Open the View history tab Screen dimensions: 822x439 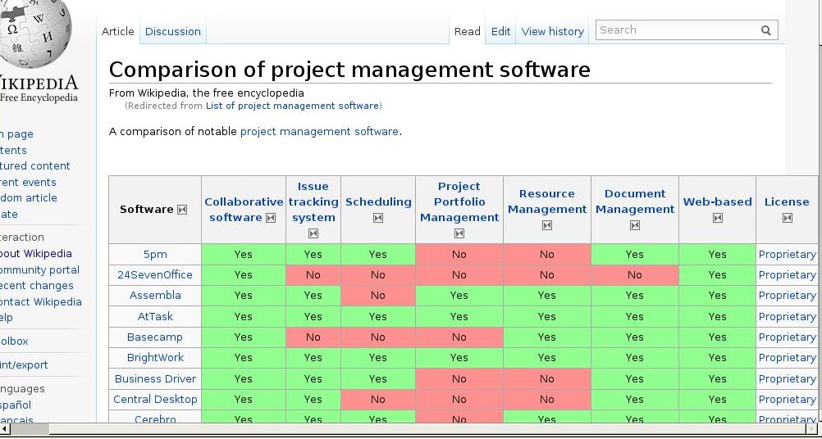tap(553, 31)
